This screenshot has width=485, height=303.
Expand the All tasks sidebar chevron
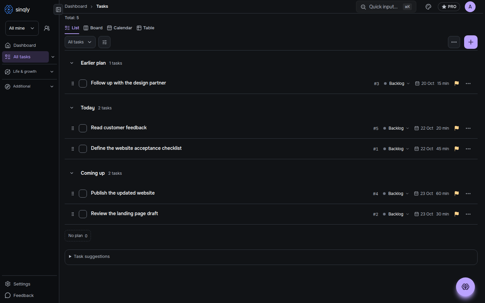(x=53, y=57)
